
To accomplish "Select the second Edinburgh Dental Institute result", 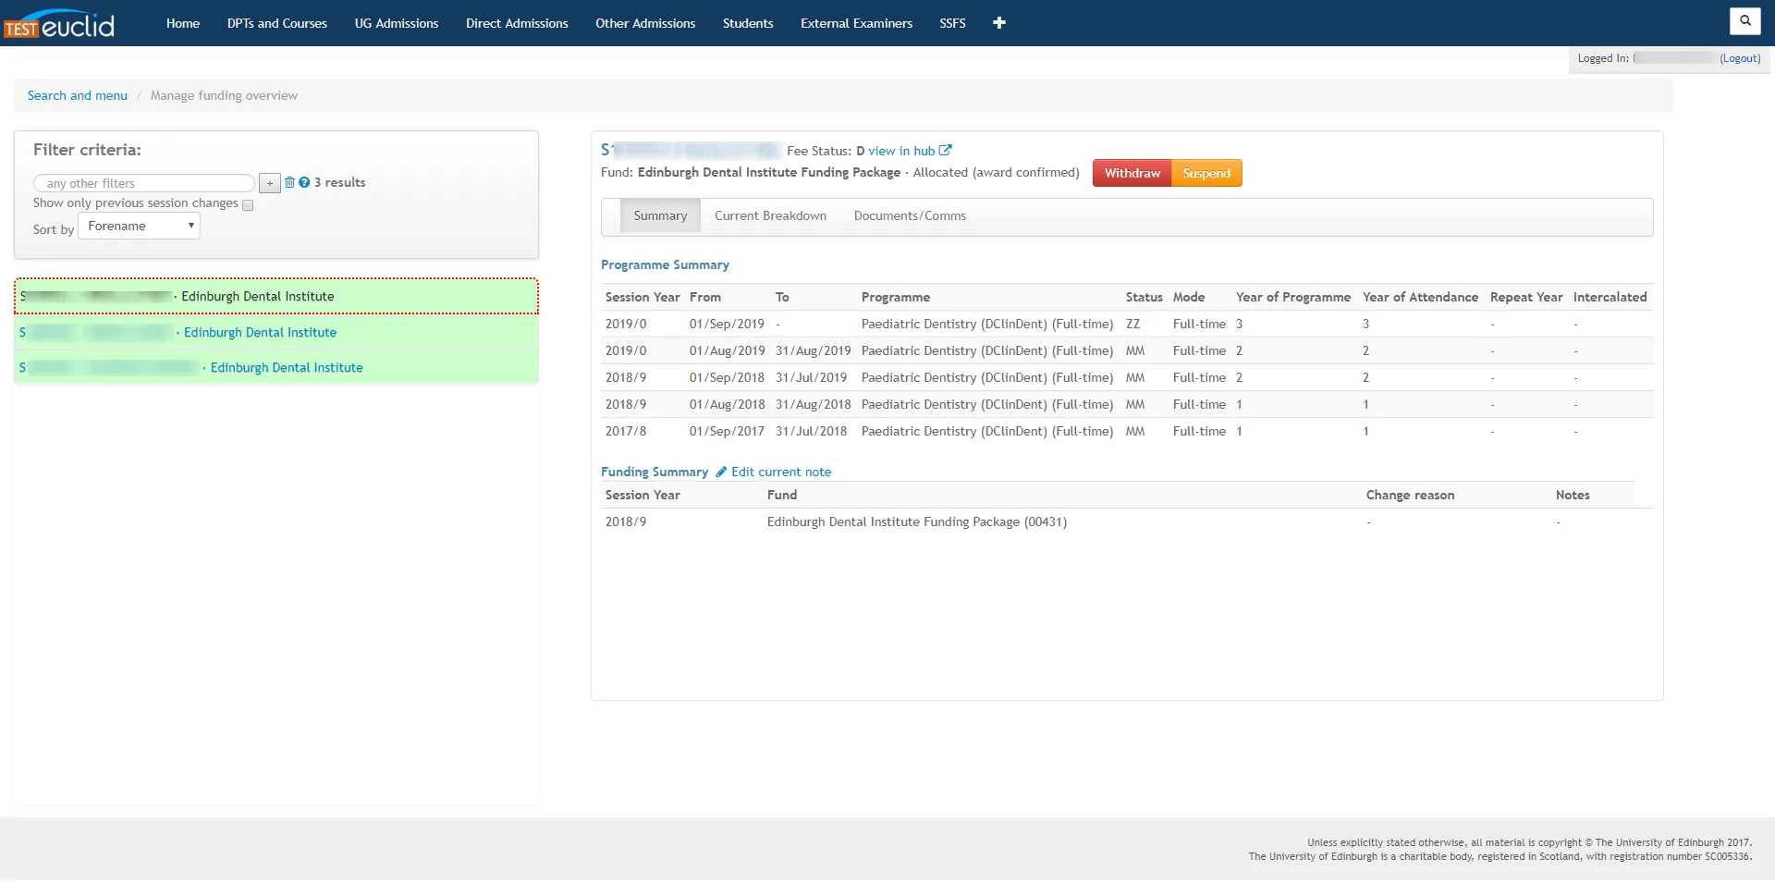I will (x=260, y=333).
